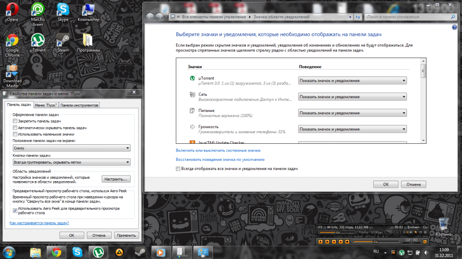Open the µTorrent desktop shortcut
Viewport: 462px width, 259px height.
coord(38,43)
